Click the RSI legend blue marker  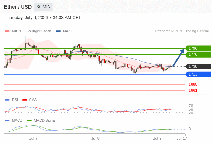click(x=7, y=100)
